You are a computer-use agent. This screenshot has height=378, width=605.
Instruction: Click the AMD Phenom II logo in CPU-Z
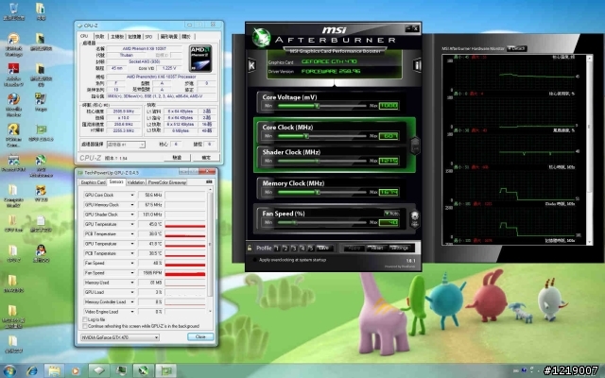coord(200,59)
